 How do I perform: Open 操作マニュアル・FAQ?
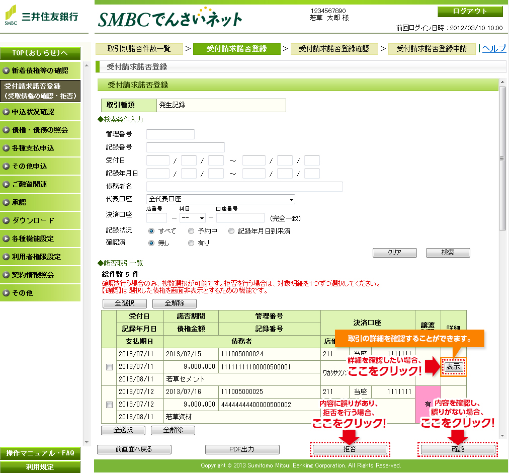[40, 453]
